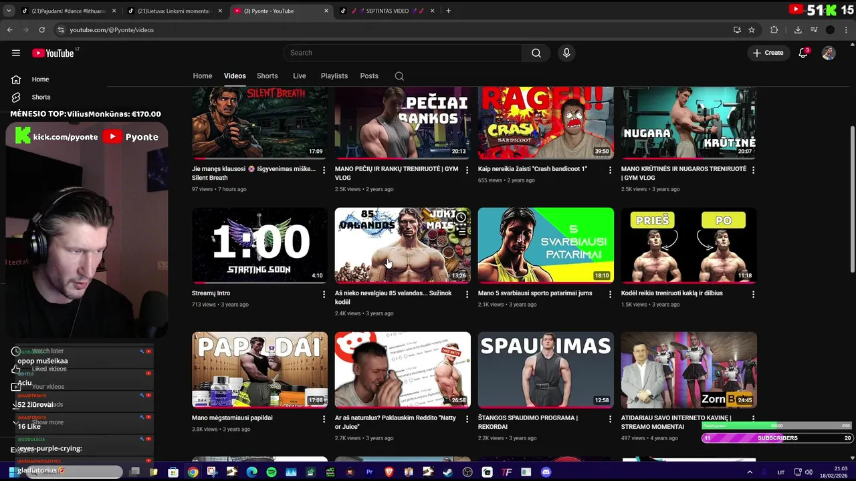View site information icon in address bar
The height and width of the screenshot is (481, 856).
61,29
